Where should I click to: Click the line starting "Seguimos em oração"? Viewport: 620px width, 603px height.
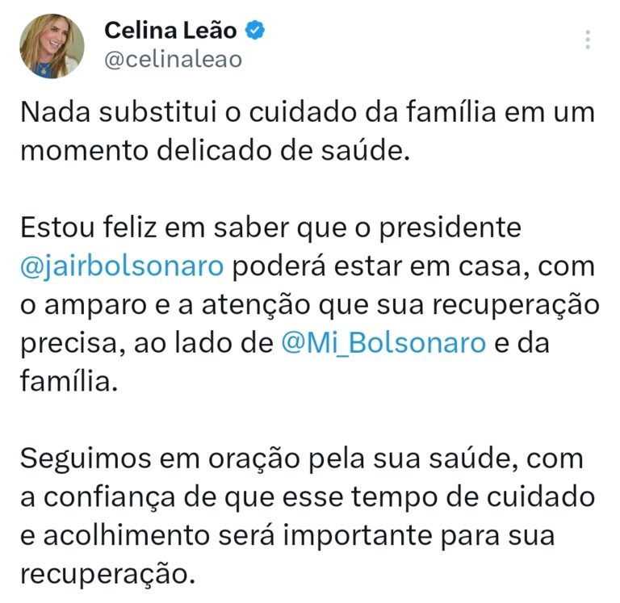[301, 458]
